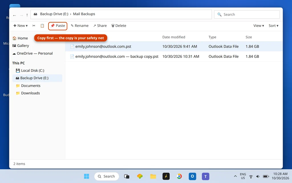292x183 pixels.
Task: Click ENG US language indicator
Action: click(x=243, y=176)
